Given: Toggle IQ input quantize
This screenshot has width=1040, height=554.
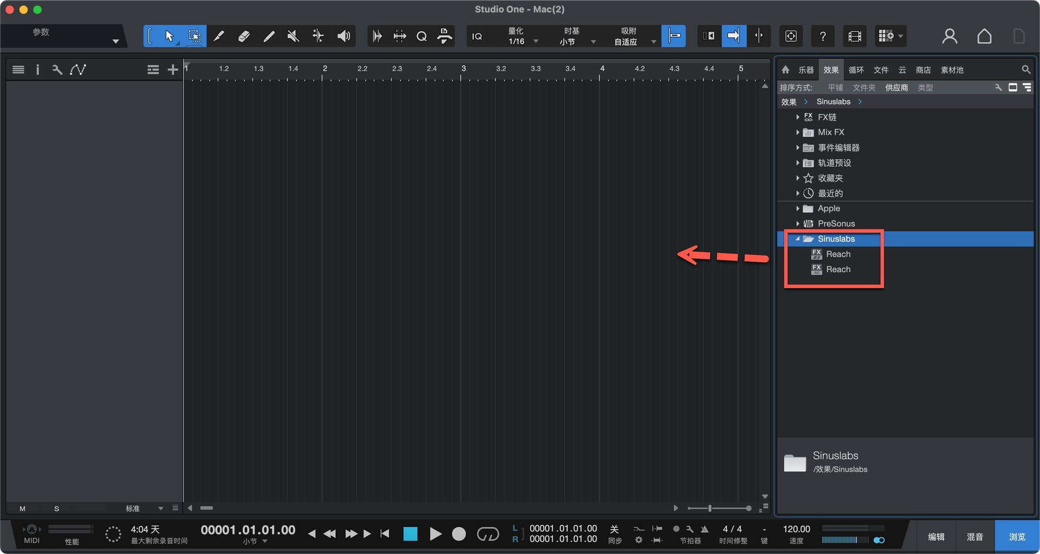Looking at the screenshot, I should 477,36.
